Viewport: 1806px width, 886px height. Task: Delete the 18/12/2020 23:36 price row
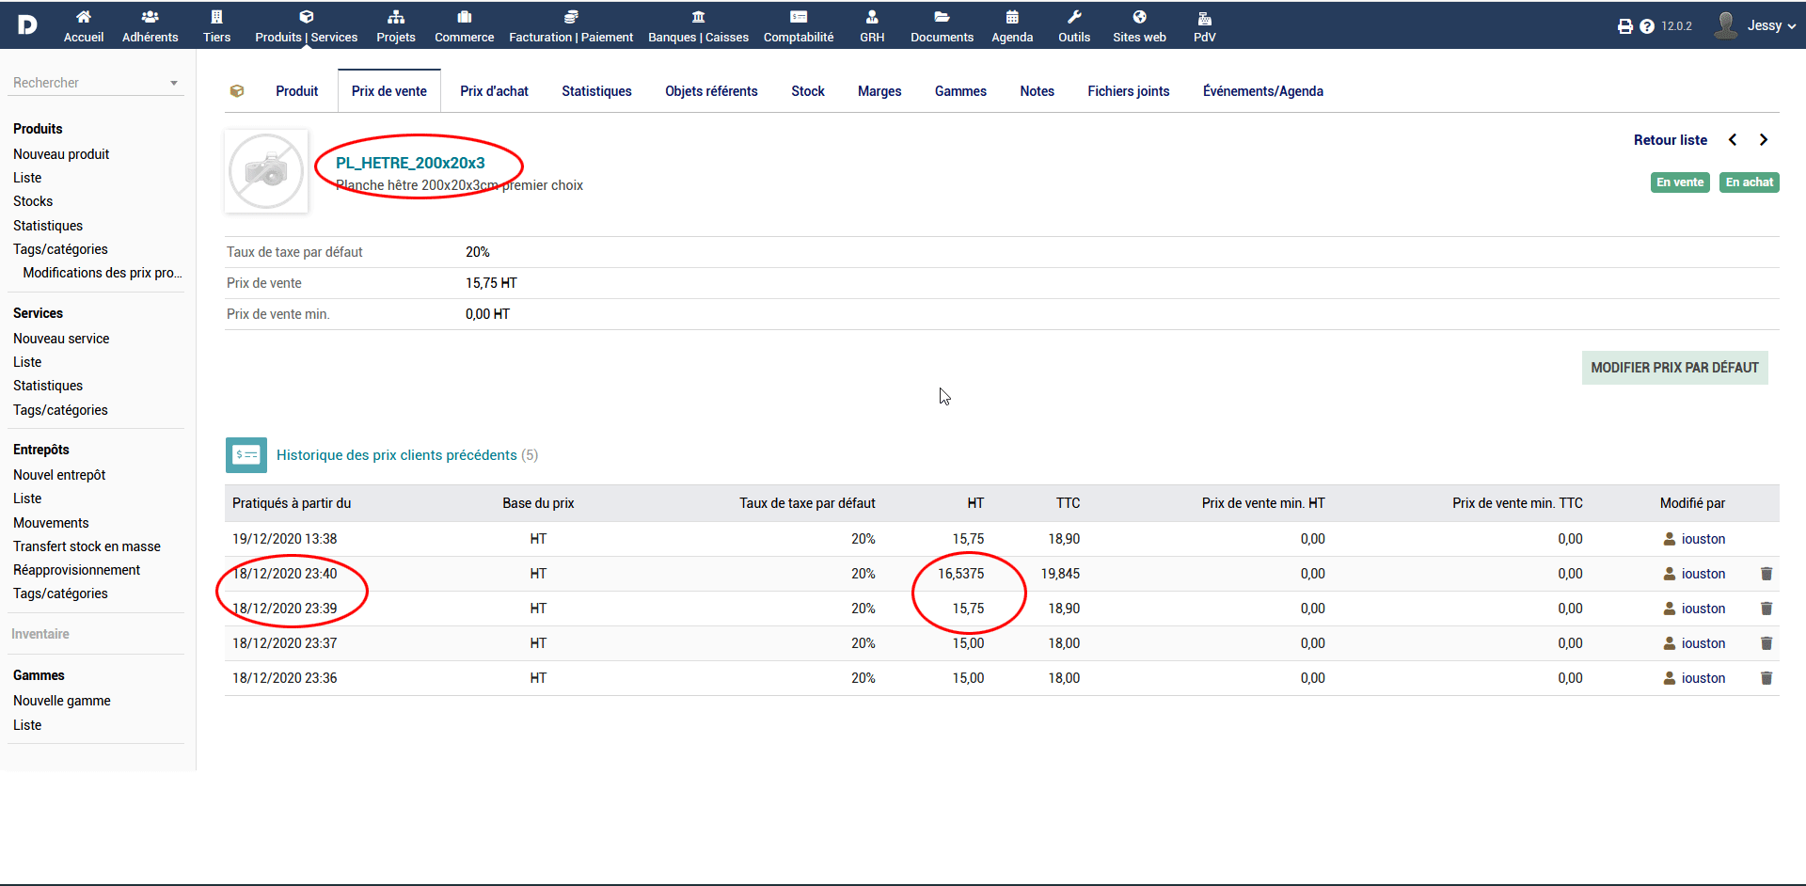(1766, 678)
